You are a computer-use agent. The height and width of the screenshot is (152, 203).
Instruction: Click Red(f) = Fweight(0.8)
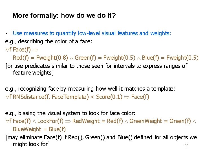click(x=40, y=58)
